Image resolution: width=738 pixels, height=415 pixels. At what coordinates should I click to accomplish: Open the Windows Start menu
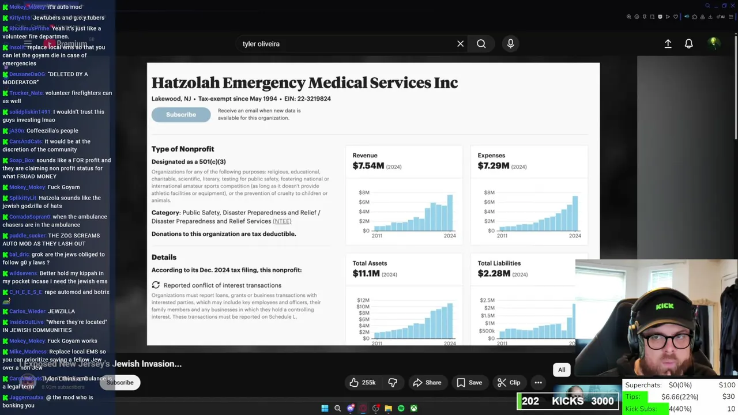[325, 408]
